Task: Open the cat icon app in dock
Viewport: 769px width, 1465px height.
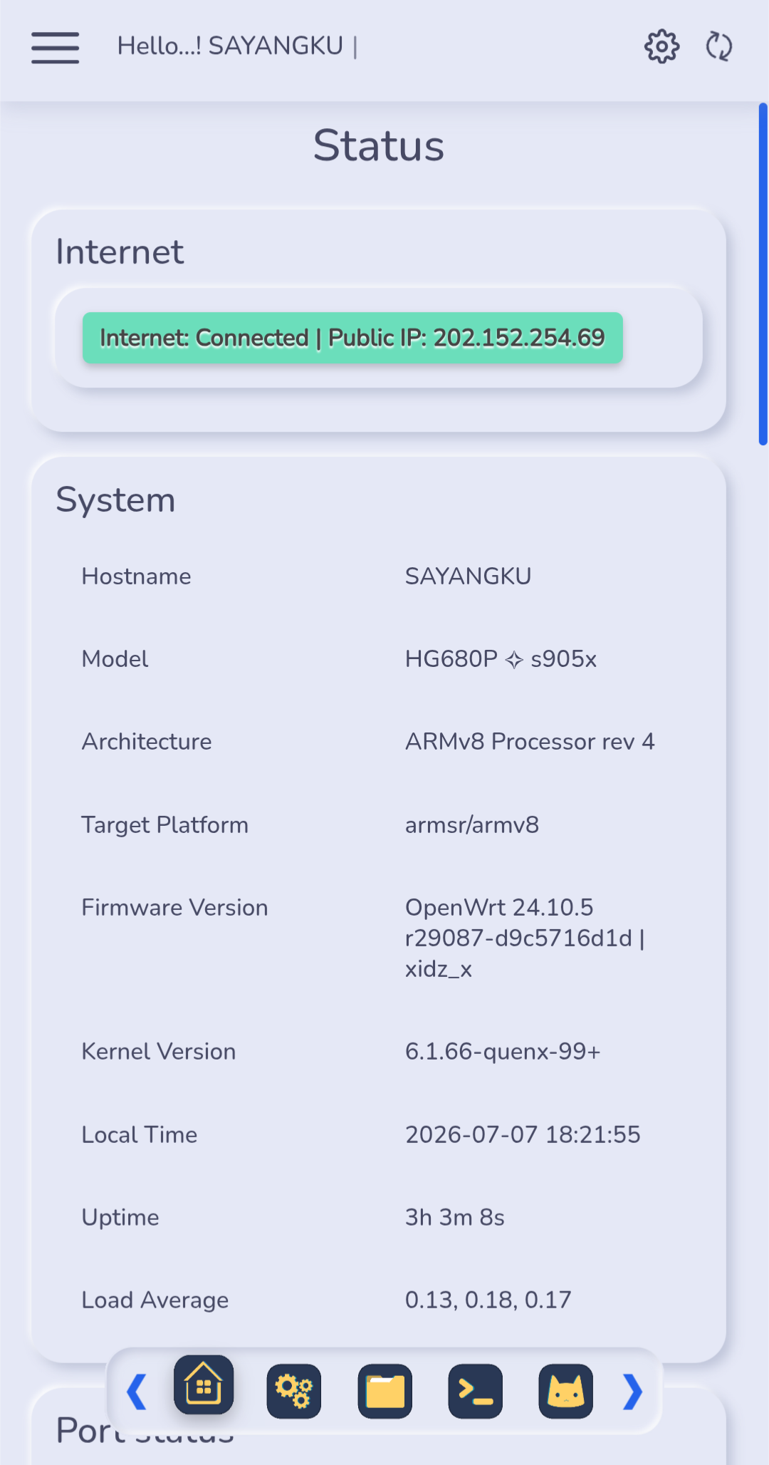Action: 566,1392
